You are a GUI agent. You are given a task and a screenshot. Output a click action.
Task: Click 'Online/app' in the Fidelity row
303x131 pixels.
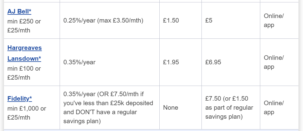coord(273,108)
